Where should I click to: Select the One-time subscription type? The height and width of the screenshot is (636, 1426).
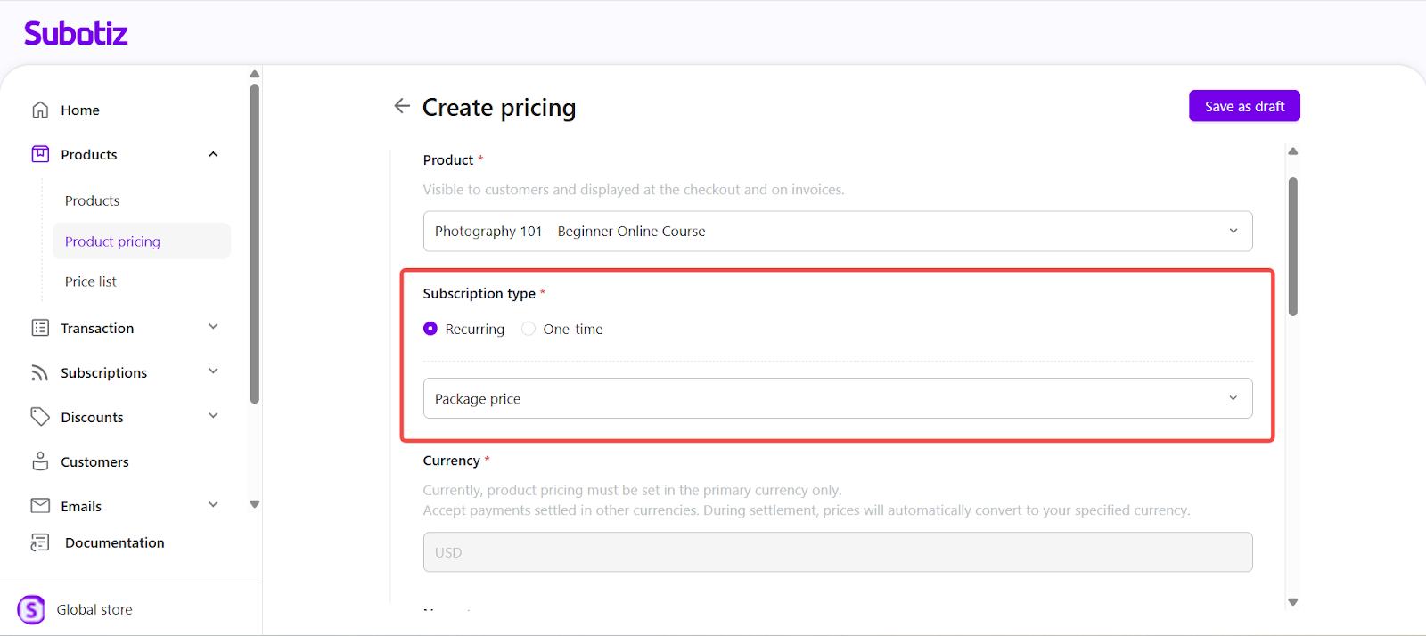[x=529, y=329]
